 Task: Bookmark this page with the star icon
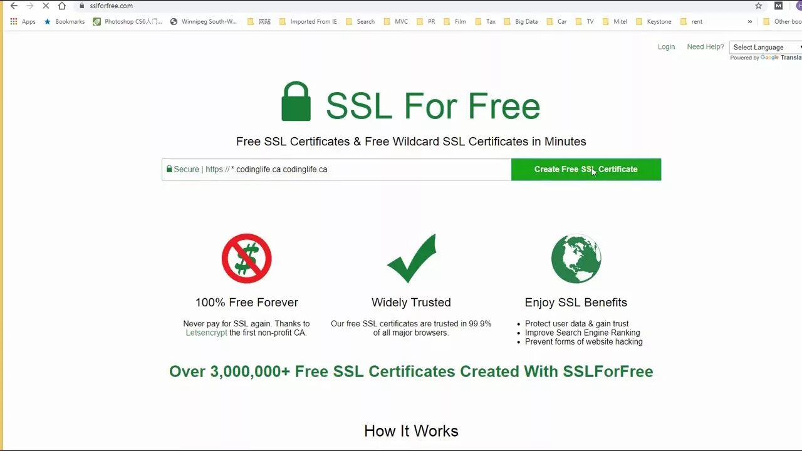758,6
